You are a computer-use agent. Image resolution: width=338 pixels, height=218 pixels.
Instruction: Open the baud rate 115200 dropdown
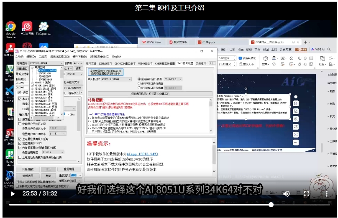pyautogui.click(x=74, y=74)
